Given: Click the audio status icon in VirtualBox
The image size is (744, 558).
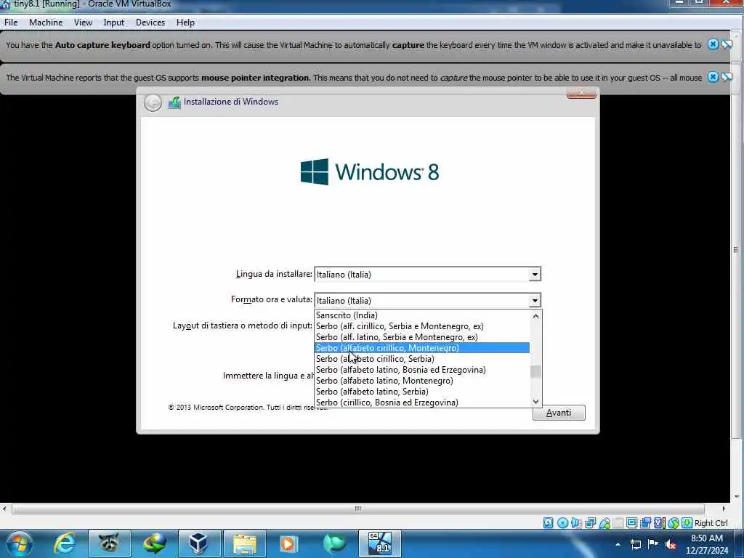Looking at the screenshot, I should [576, 523].
